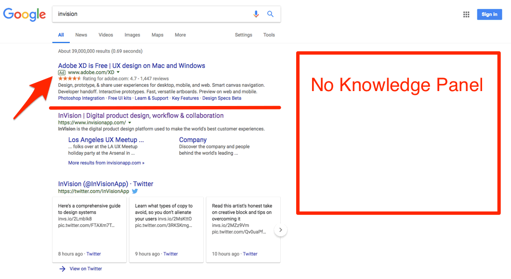Click Twitter link under 8 hours ago
Screen dimensions: 511x279
point(93,254)
